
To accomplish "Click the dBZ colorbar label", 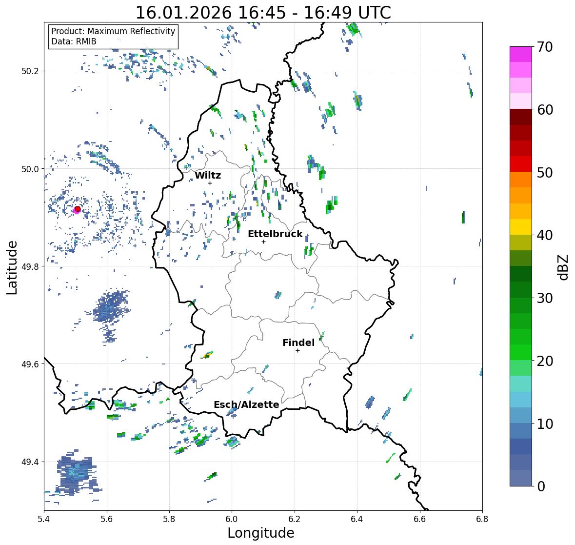I will 563,267.
